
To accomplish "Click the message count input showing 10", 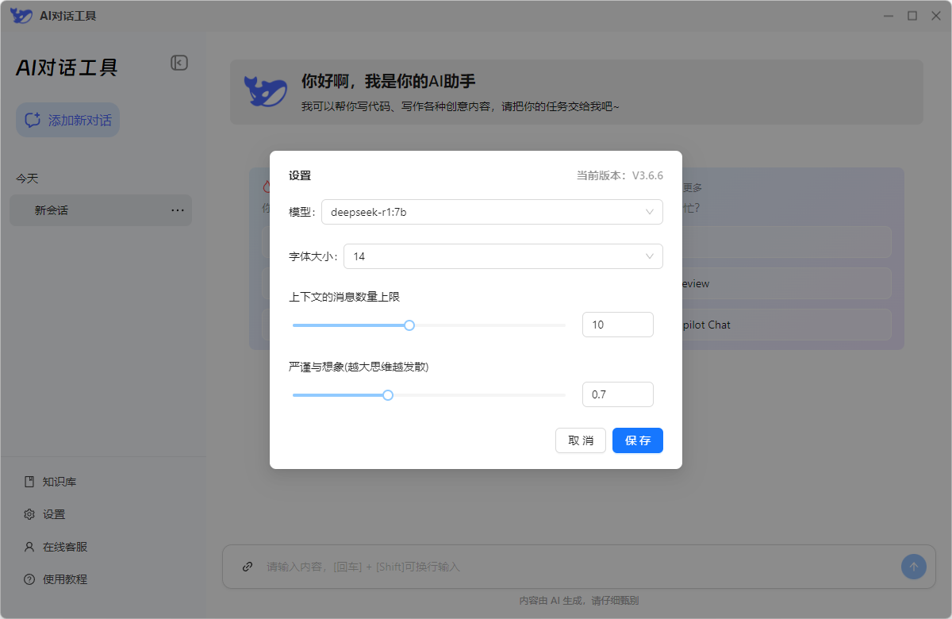I will pos(618,325).
